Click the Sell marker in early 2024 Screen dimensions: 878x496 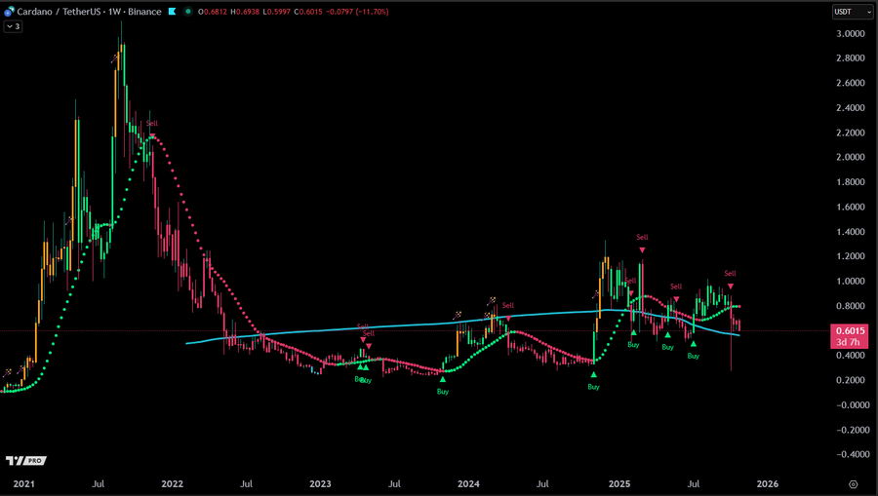(507, 306)
